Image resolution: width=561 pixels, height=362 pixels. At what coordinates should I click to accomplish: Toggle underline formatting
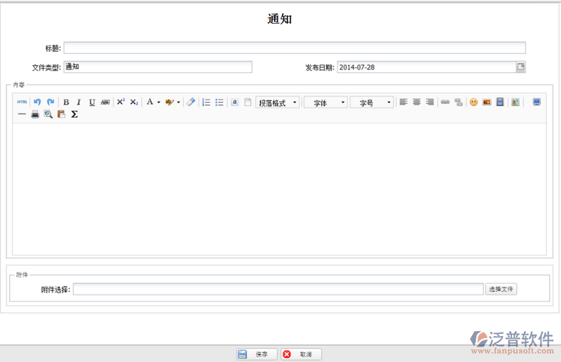(x=92, y=102)
